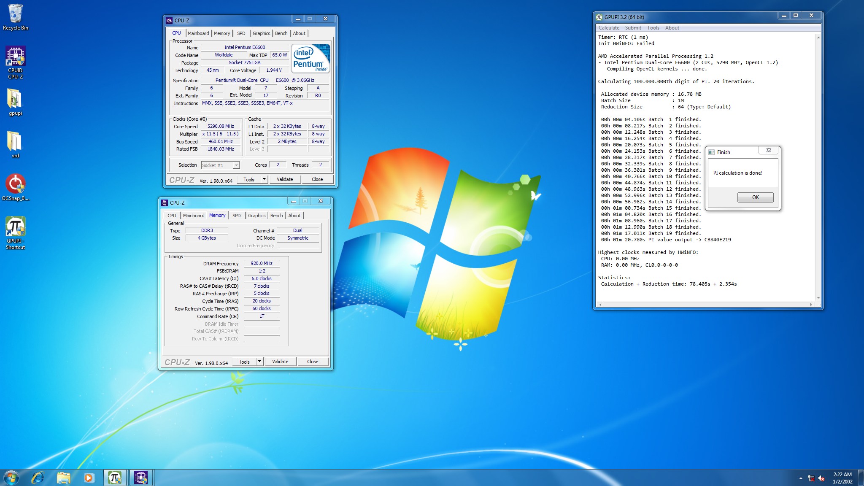Click Close in the lower CPU-Z window
The width and height of the screenshot is (864, 486).
pos(313,362)
